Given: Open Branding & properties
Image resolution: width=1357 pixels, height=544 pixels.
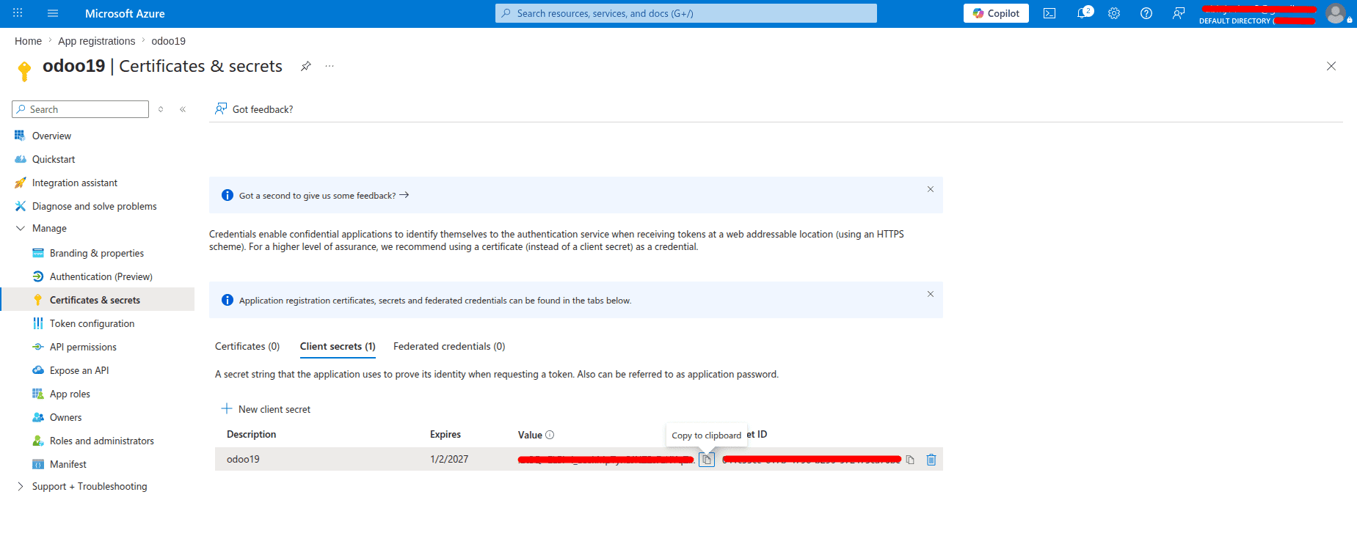Looking at the screenshot, I should (96, 253).
